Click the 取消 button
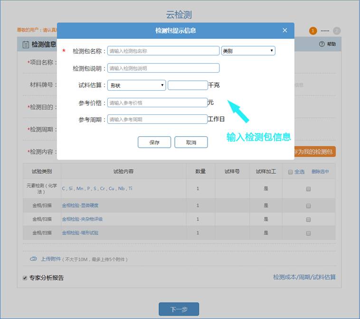 coord(191,142)
